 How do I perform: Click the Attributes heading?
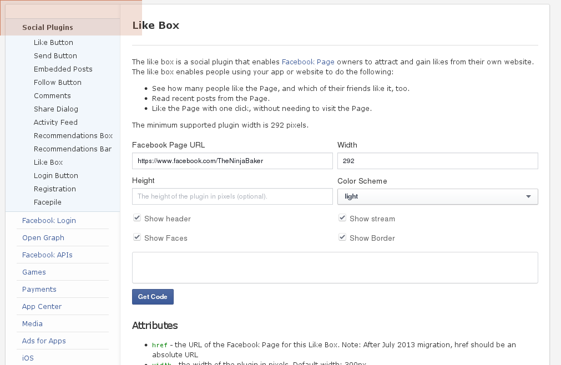pos(155,325)
